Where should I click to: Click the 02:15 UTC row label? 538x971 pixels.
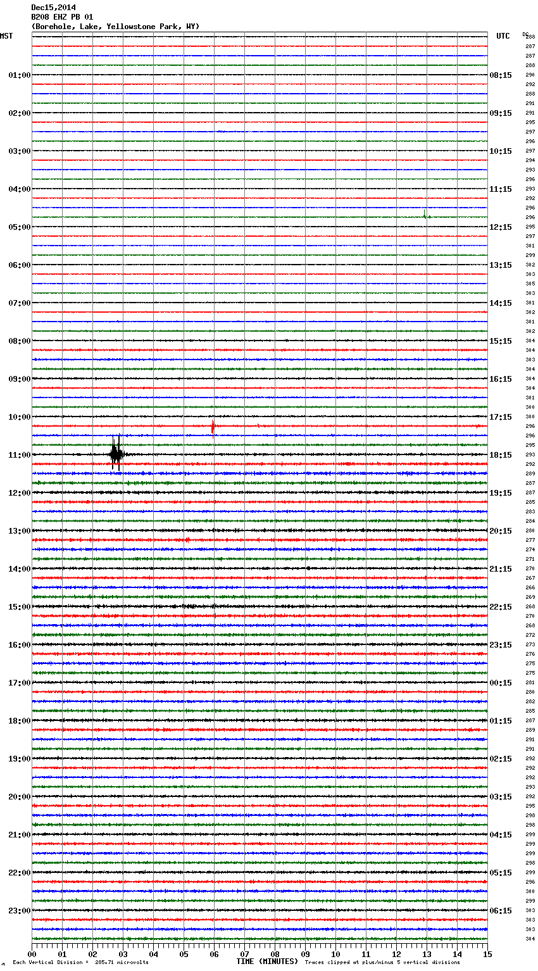click(x=501, y=759)
